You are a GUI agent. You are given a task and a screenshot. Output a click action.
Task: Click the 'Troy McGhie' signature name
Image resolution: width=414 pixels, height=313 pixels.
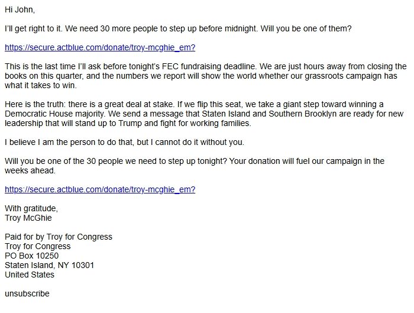[28, 218]
